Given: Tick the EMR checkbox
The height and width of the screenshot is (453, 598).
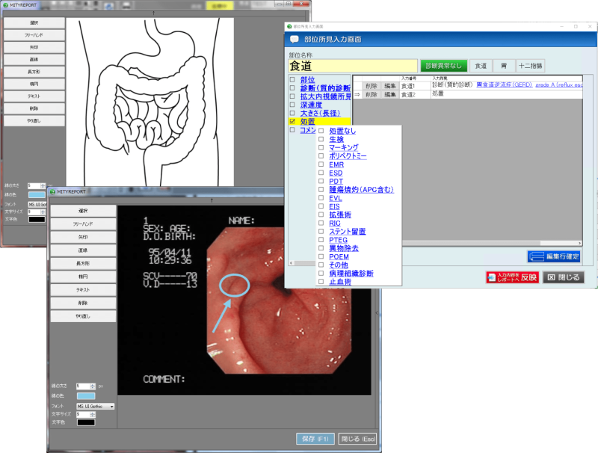Looking at the screenshot, I should pos(321,164).
